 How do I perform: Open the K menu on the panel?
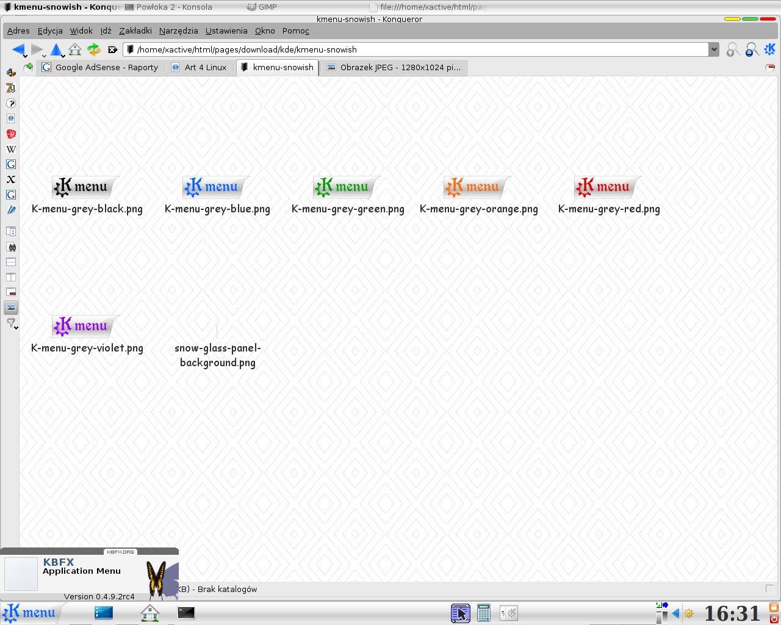(x=29, y=613)
